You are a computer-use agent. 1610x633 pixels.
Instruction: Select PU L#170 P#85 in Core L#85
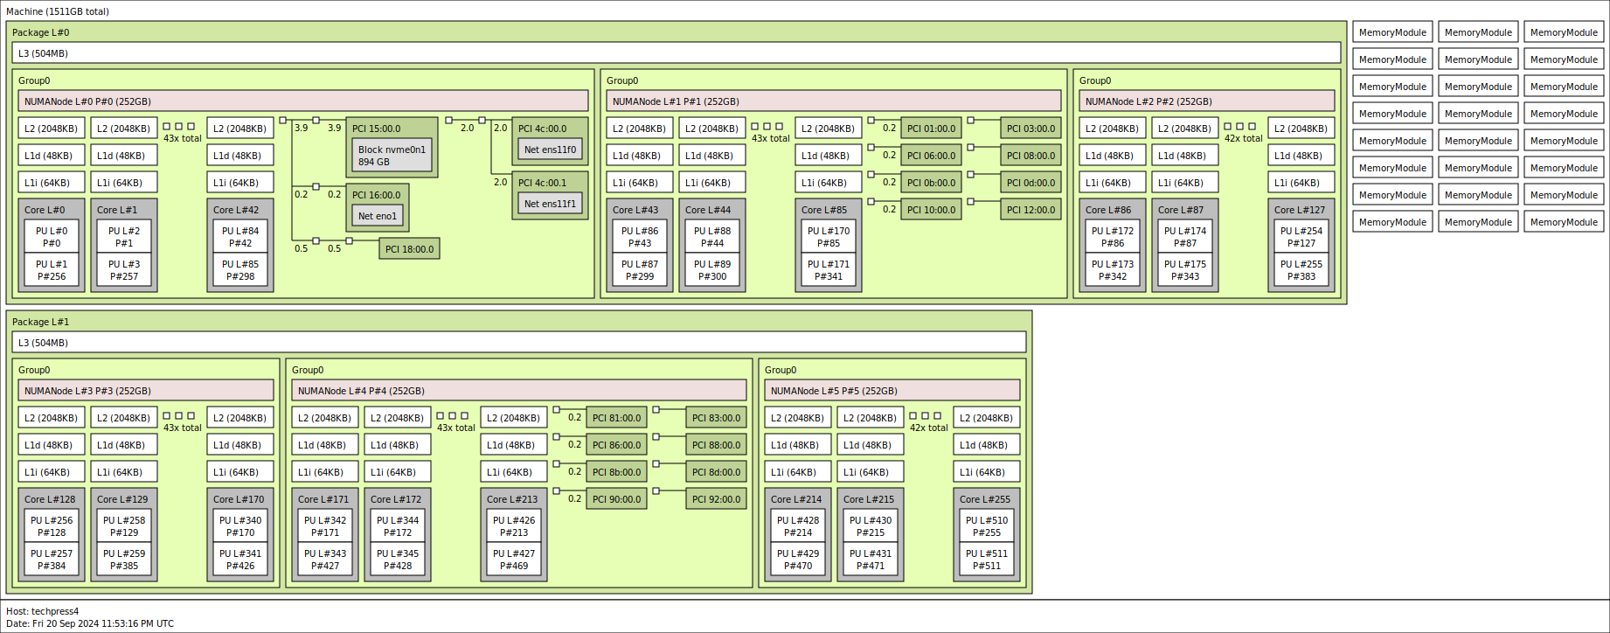click(829, 237)
